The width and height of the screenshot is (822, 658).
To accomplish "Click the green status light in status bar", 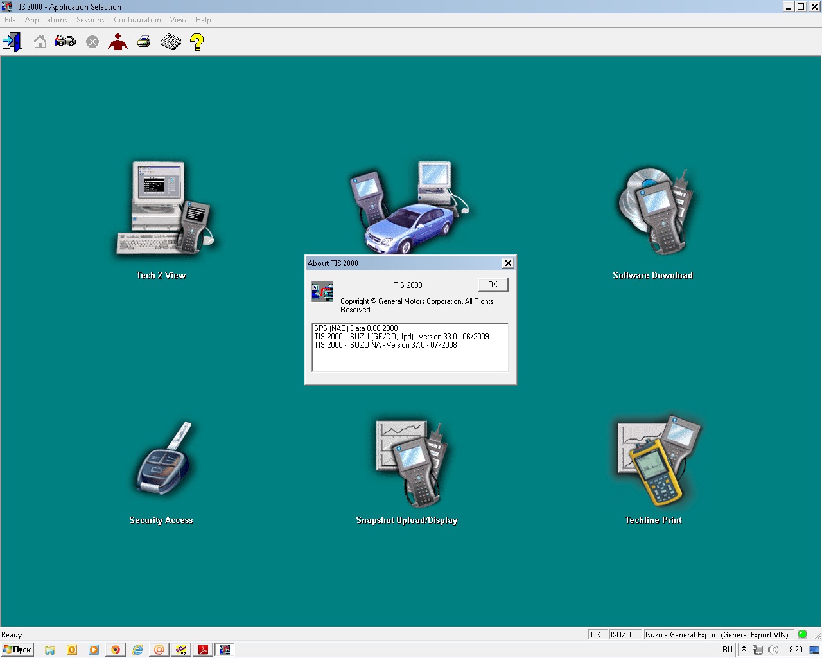I will point(802,634).
